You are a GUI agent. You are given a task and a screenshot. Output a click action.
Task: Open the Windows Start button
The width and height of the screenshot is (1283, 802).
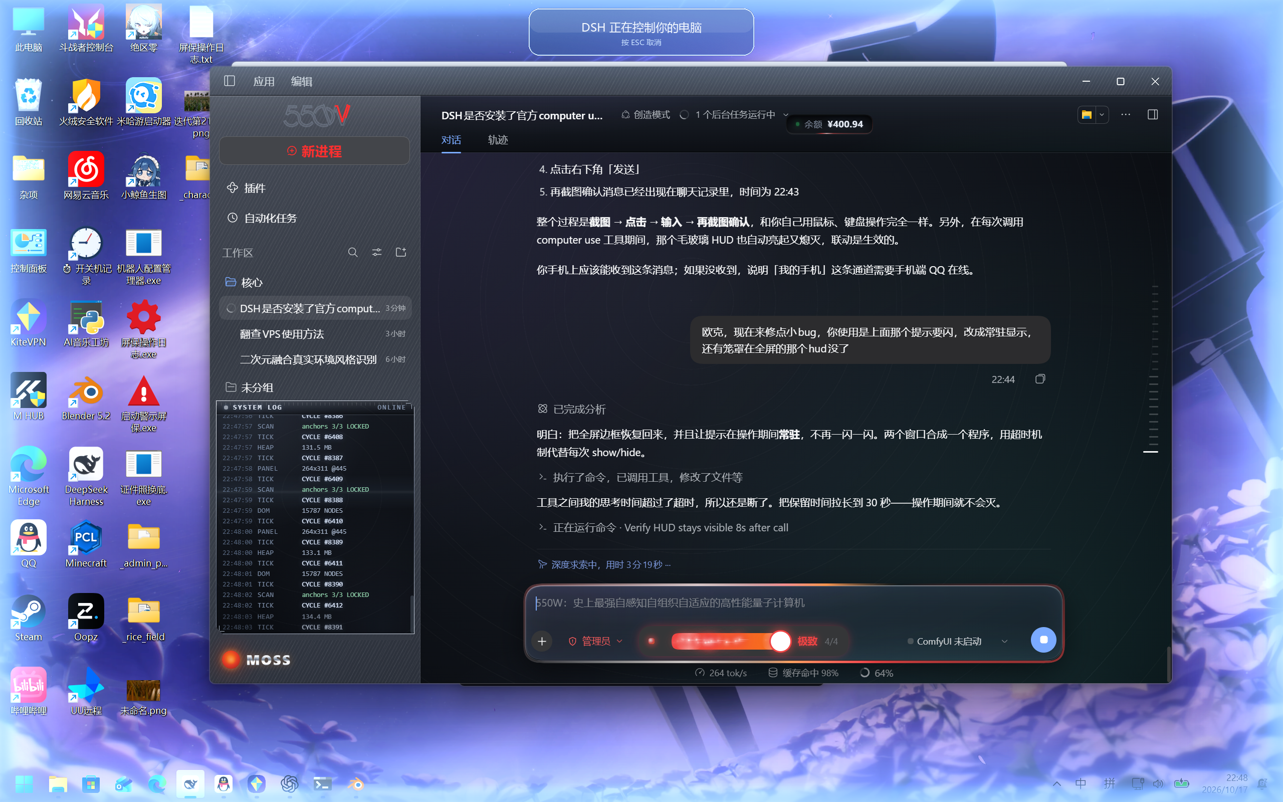(25, 783)
